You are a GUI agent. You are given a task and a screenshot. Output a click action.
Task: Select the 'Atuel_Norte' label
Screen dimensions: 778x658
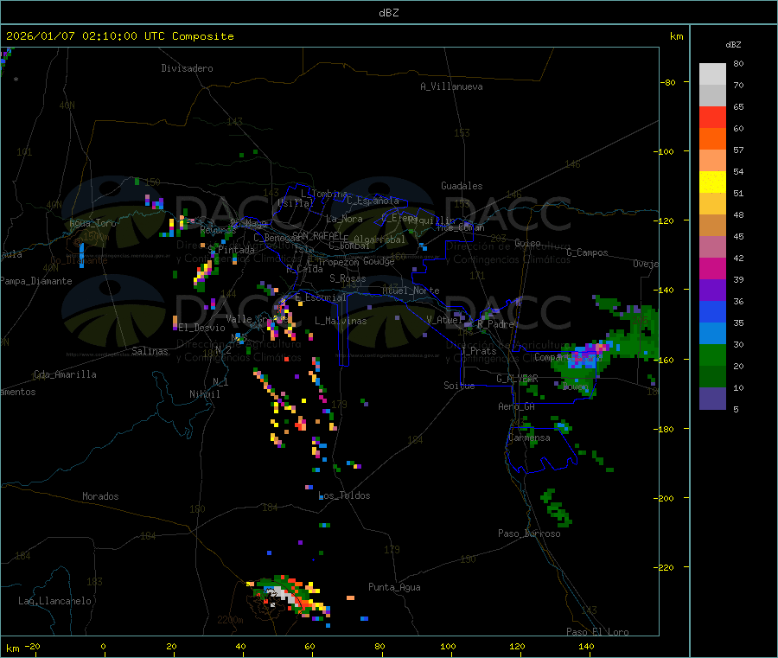click(411, 291)
